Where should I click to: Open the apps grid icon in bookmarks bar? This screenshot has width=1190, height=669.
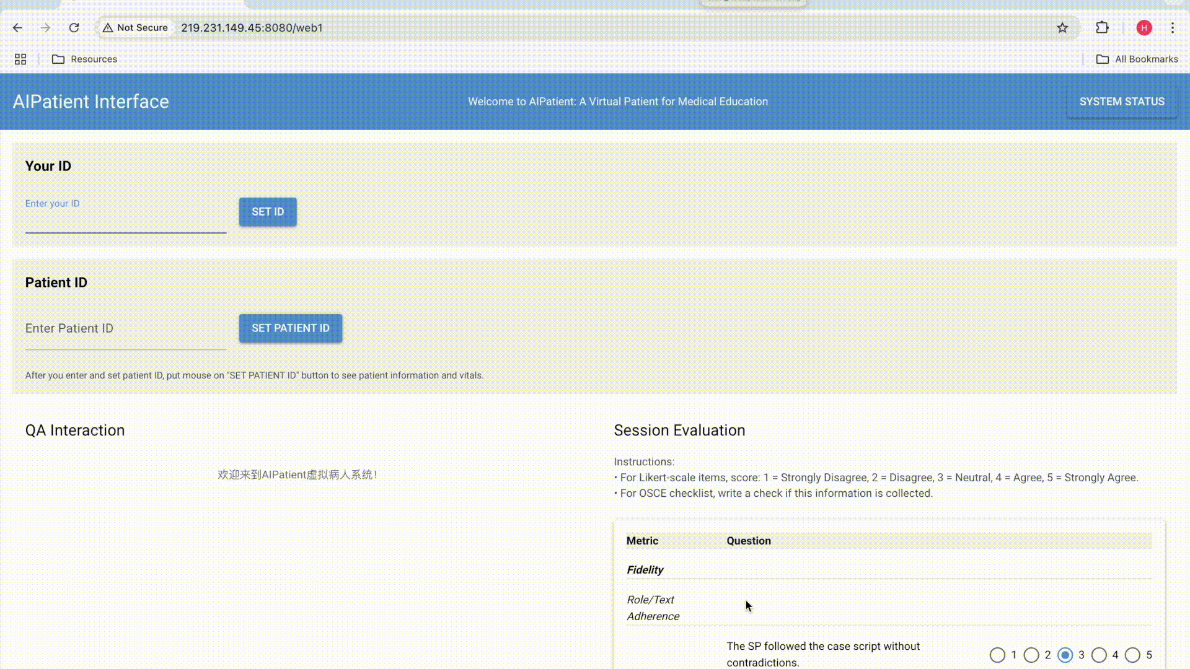tap(20, 59)
